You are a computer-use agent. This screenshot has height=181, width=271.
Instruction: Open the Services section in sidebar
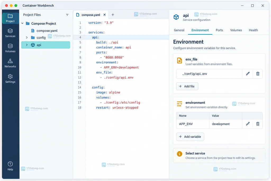click(x=10, y=33)
